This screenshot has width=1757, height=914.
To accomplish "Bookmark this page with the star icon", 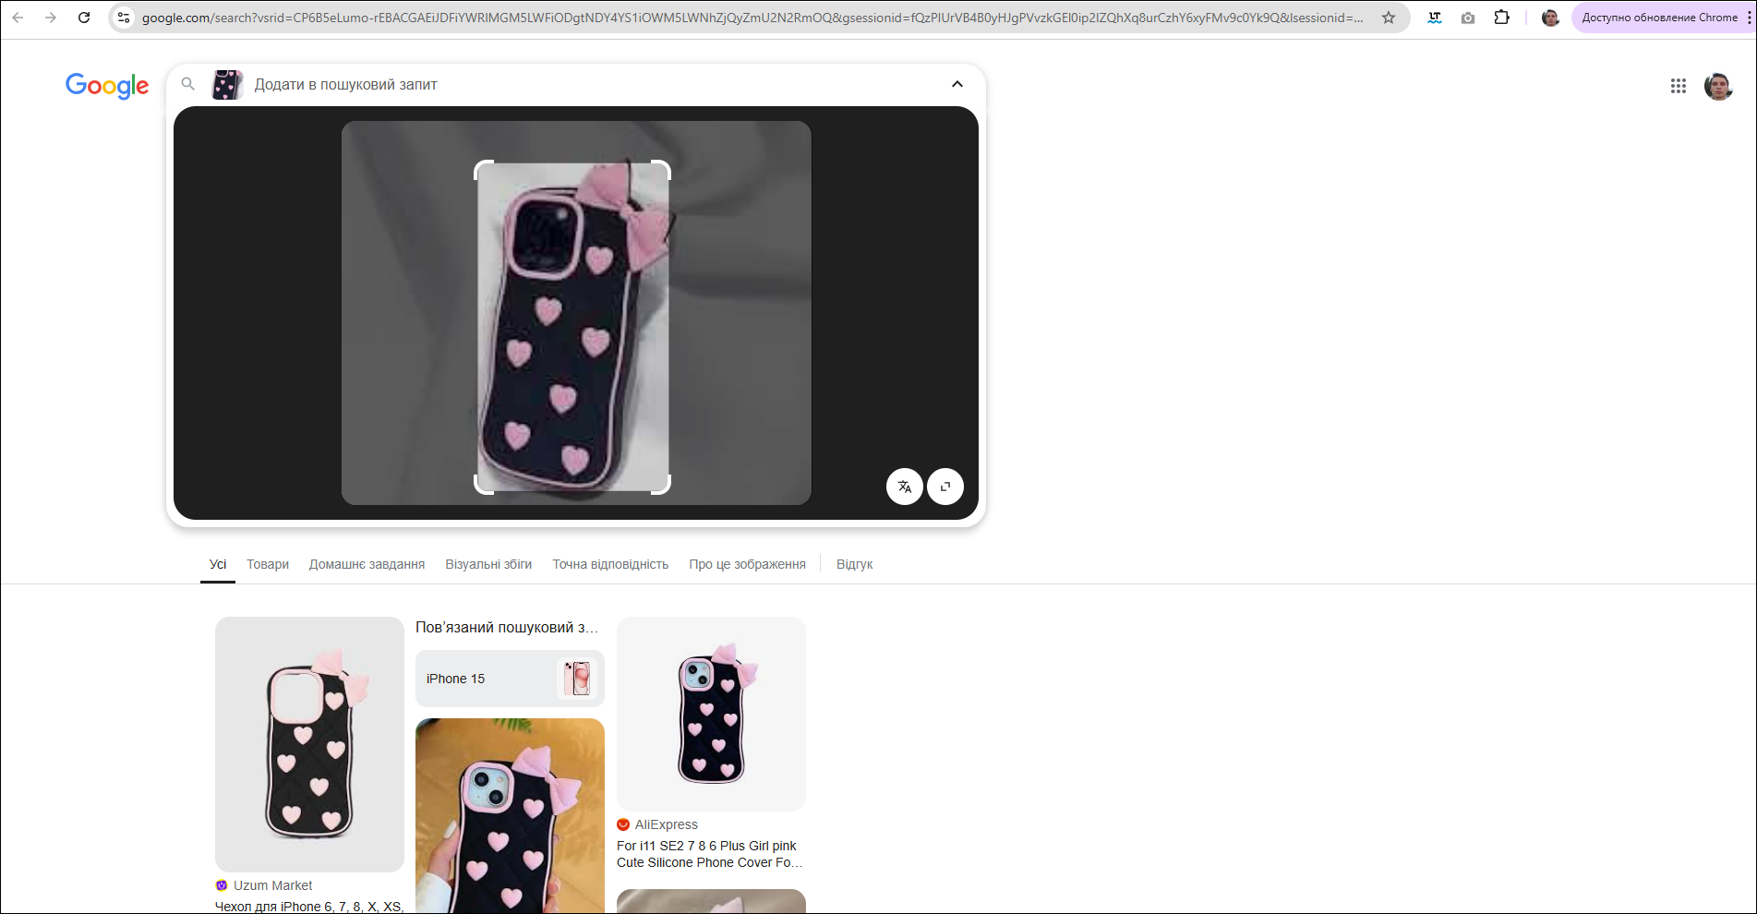I will click(x=1388, y=18).
